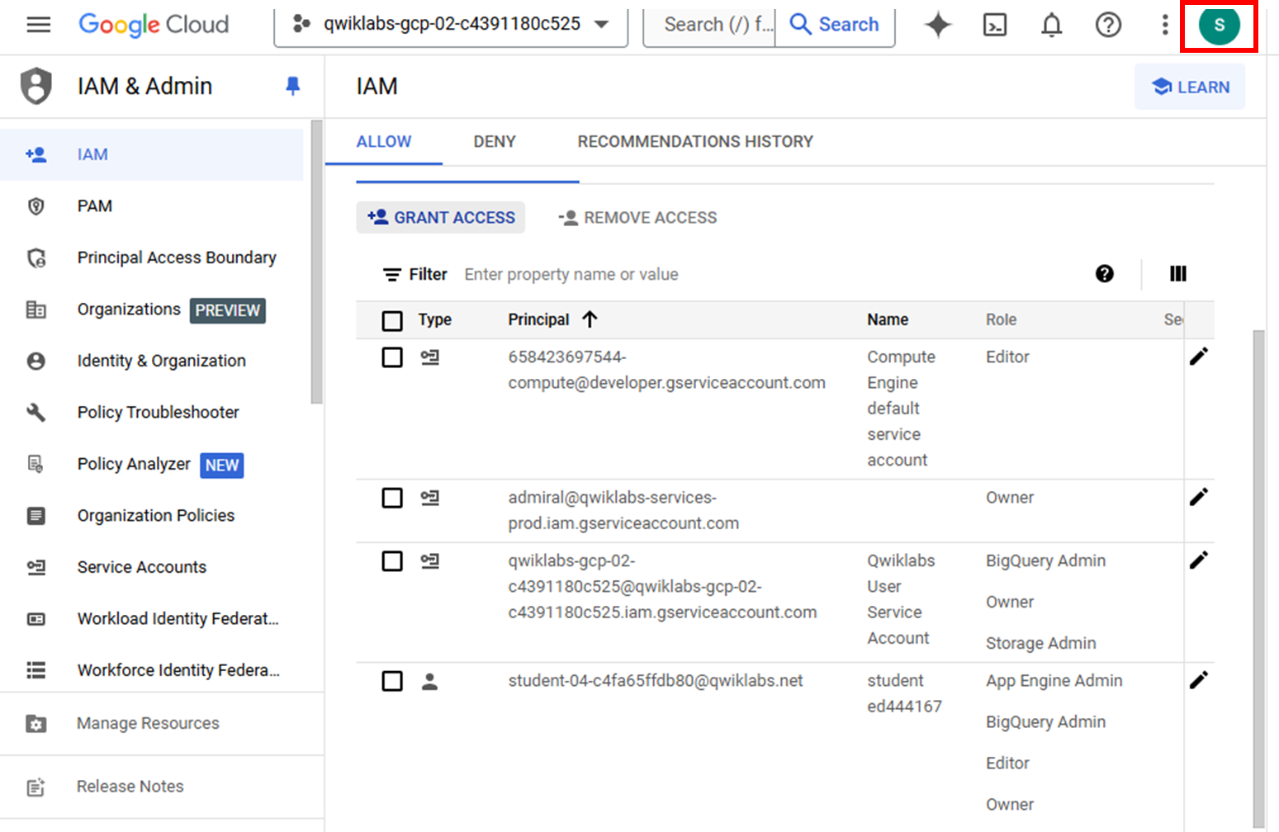The height and width of the screenshot is (832, 1279).
Task: Open the hamburger navigation menu
Action: [39, 25]
